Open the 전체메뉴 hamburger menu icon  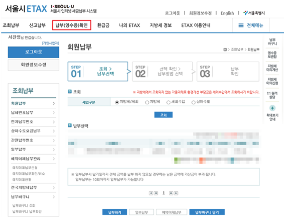point(241,25)
